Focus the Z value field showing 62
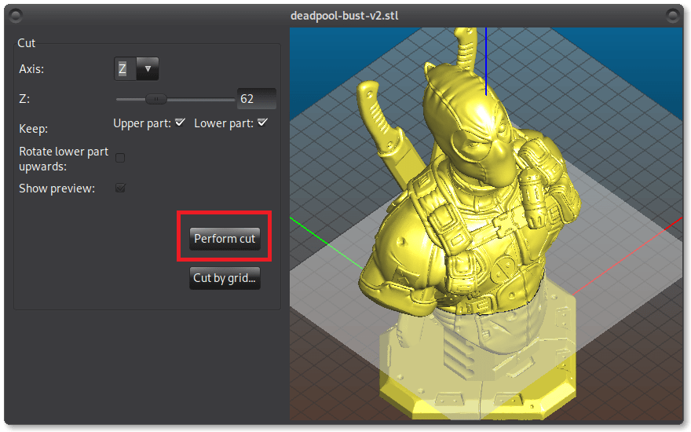This screenshot has height=432, width=691. 256,99
